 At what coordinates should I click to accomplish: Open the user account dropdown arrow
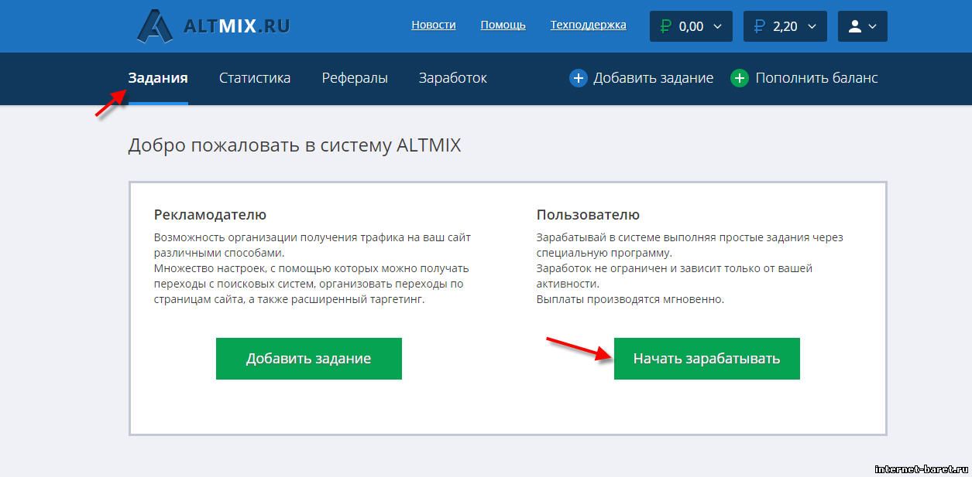point(873,26)
